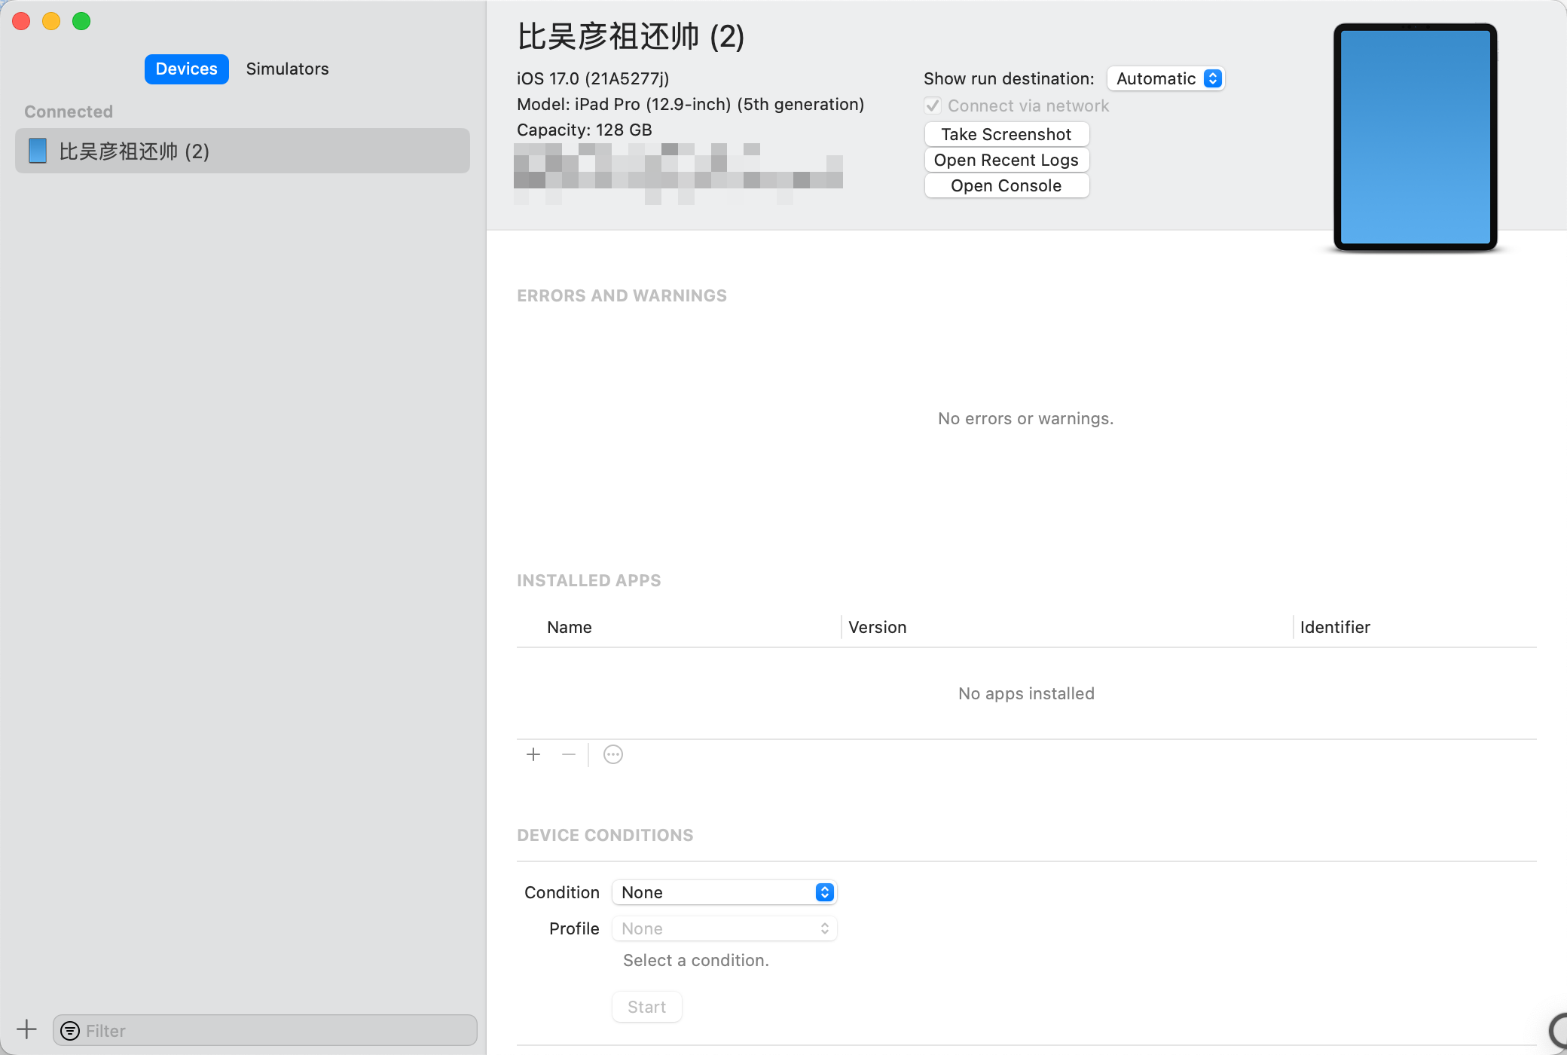Click Open Recent Logs button
This screenshot has height=1055, width=1567.
(1006, 160)
